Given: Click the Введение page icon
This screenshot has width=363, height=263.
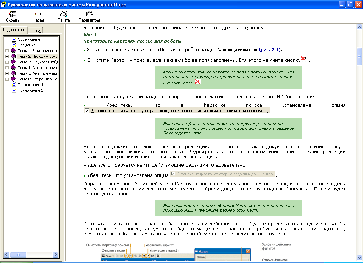Looking at the screenshot, I should (14, 45).
